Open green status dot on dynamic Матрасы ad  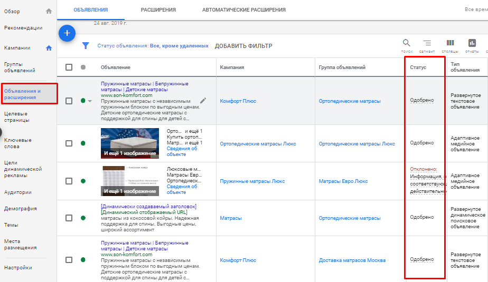[x=83, y=218]
